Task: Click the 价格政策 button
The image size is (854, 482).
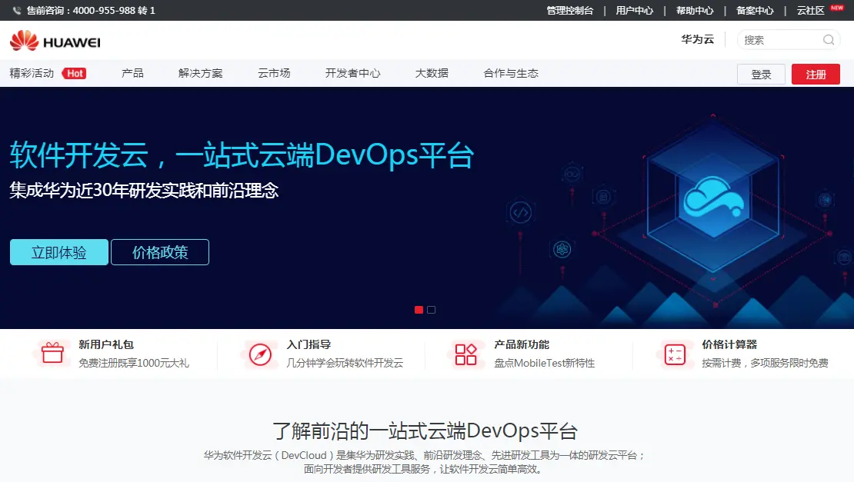Action: (x=160, y=252)
